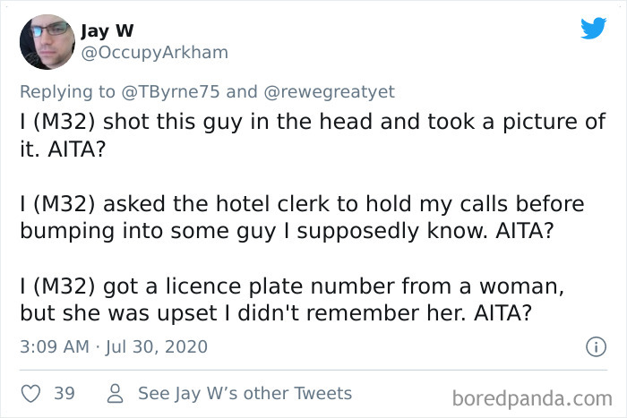Viewport: 627px width, 418px height.
Task: Click the 3:09 AM time stamp
Action: (55, 346)
